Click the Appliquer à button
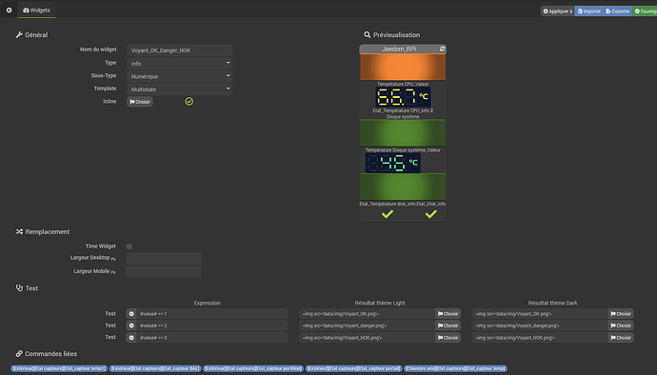 point(558,11)
